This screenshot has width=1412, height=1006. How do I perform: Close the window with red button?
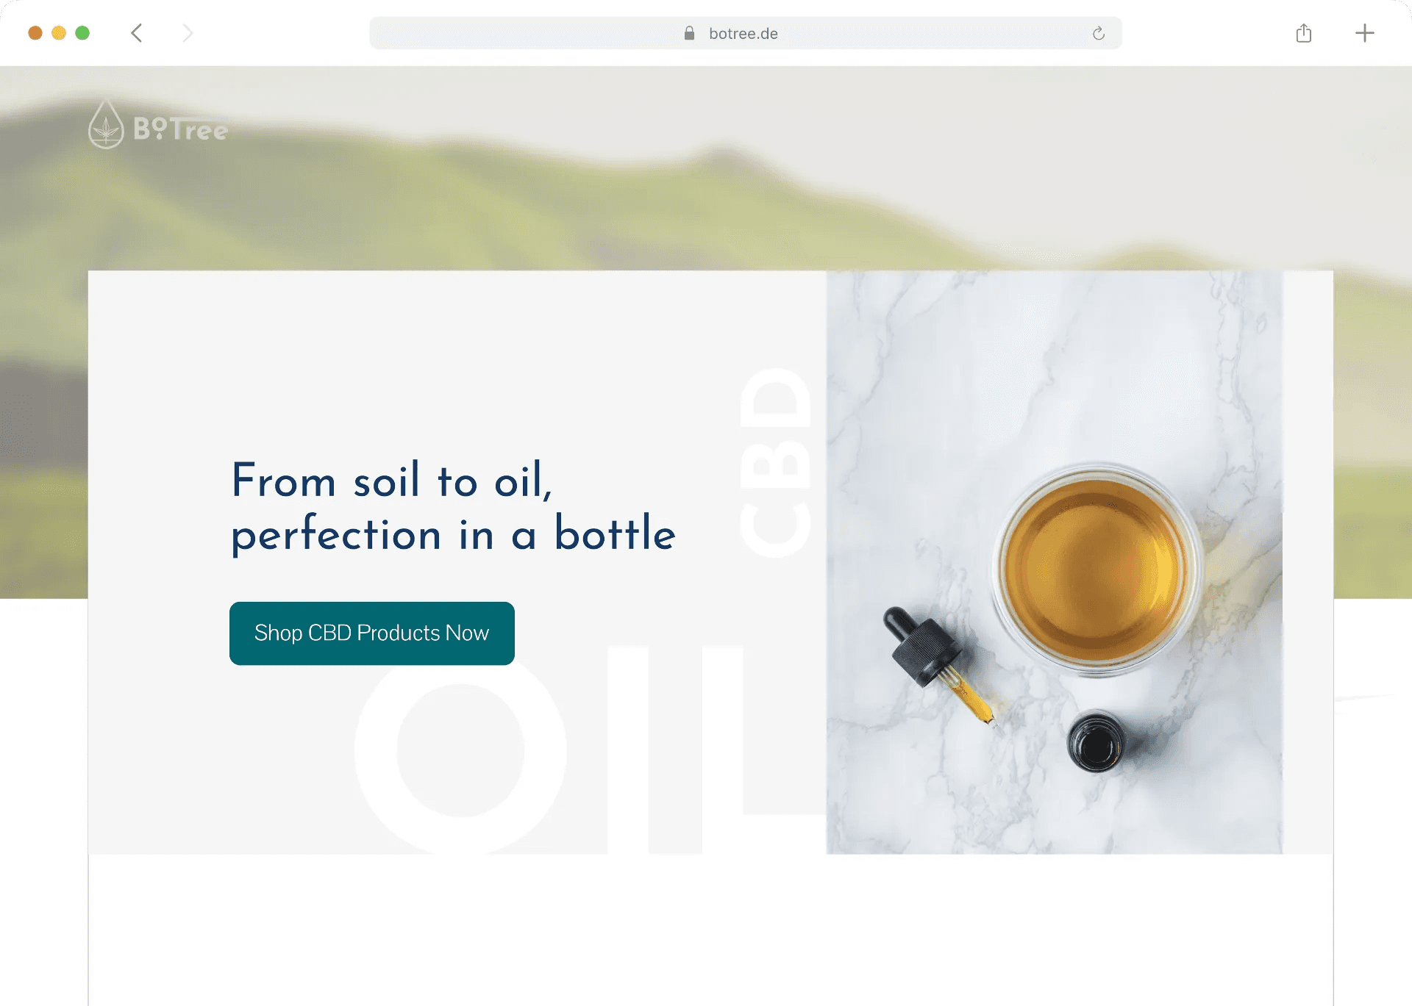click(x=35, y=33)
